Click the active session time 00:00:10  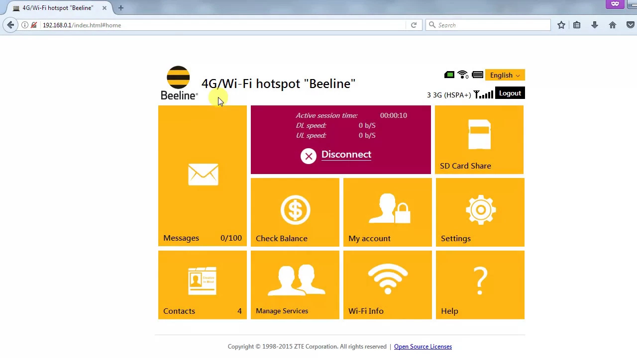[x=394, y=115]
